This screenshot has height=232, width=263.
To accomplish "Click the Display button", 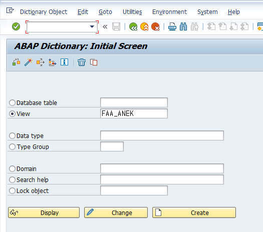I will (44, 212).
